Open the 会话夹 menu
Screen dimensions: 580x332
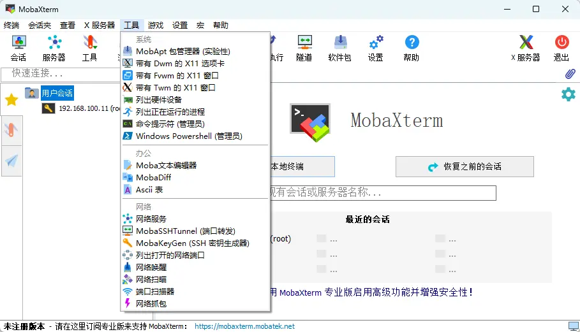coord(40,25)
